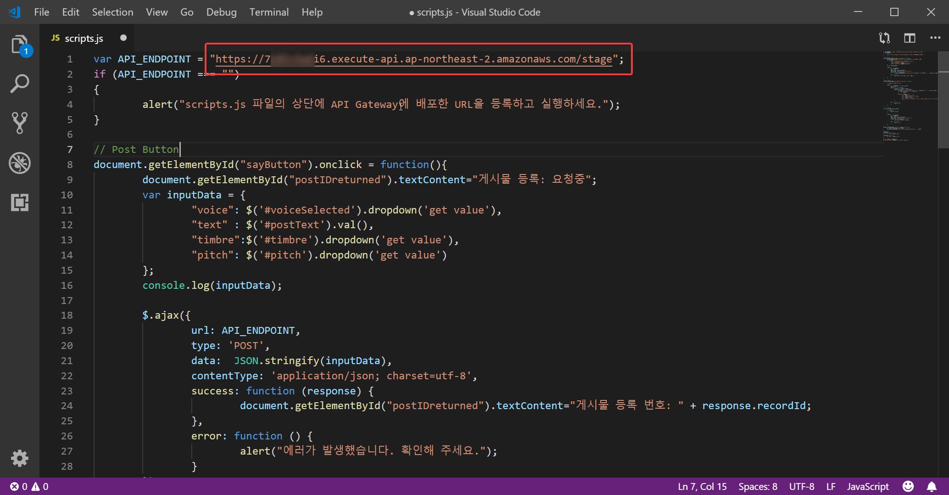
Task: Click the unsaved dot on scripts.js tab
Action: [x=123, y=38]
